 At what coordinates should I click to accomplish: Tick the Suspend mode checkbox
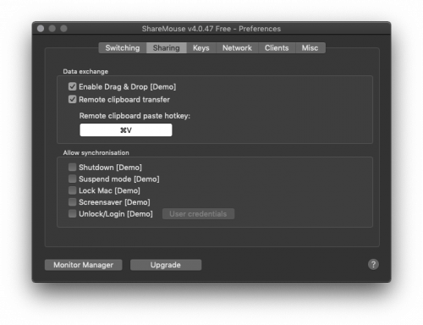73,179
